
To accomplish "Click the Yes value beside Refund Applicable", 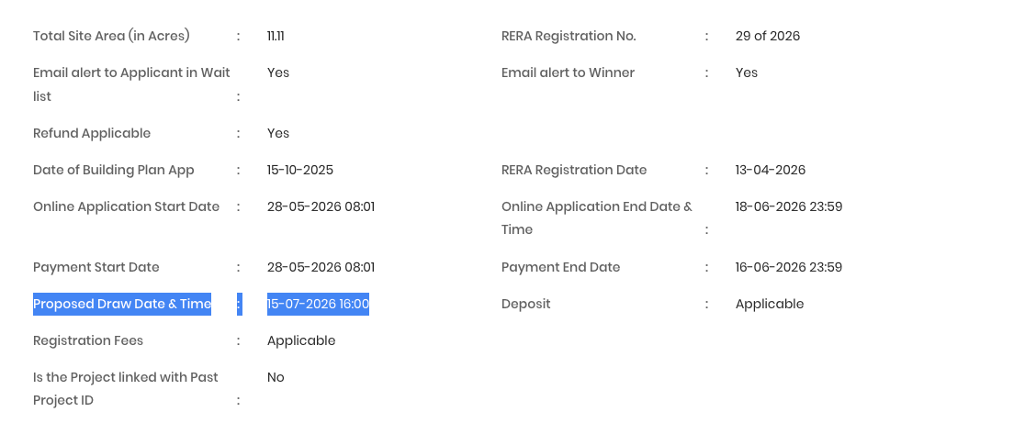I will [x=278, y=133].
